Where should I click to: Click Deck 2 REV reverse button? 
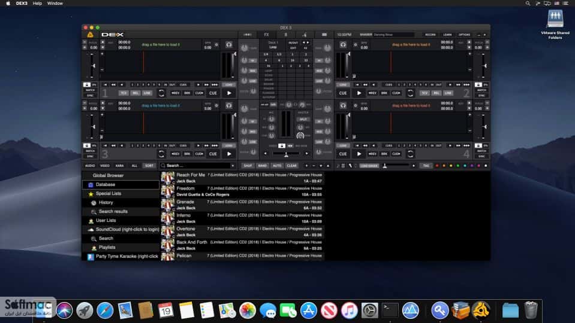pyautogui.click(x=372, y=93)
